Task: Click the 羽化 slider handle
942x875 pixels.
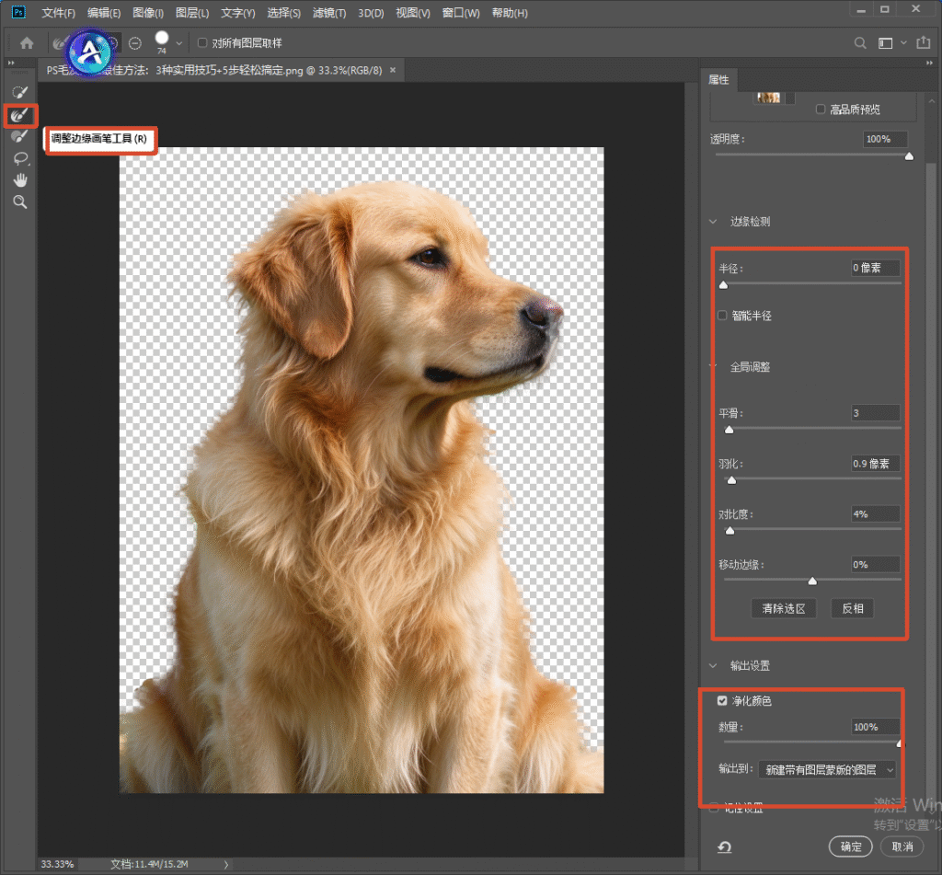Action: point(731,480)
